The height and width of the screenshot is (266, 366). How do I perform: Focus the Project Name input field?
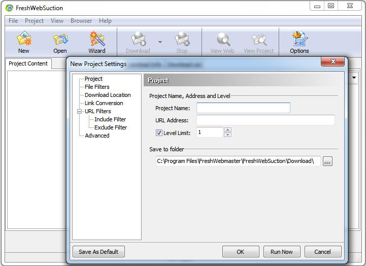[x=244, y=108]
